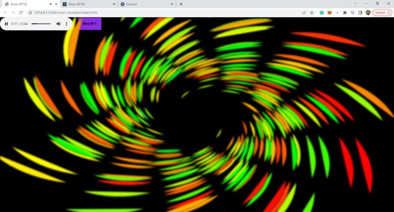The image size is (394, 212).
Task: Go back to the previous page
Action: pos(5,13)
